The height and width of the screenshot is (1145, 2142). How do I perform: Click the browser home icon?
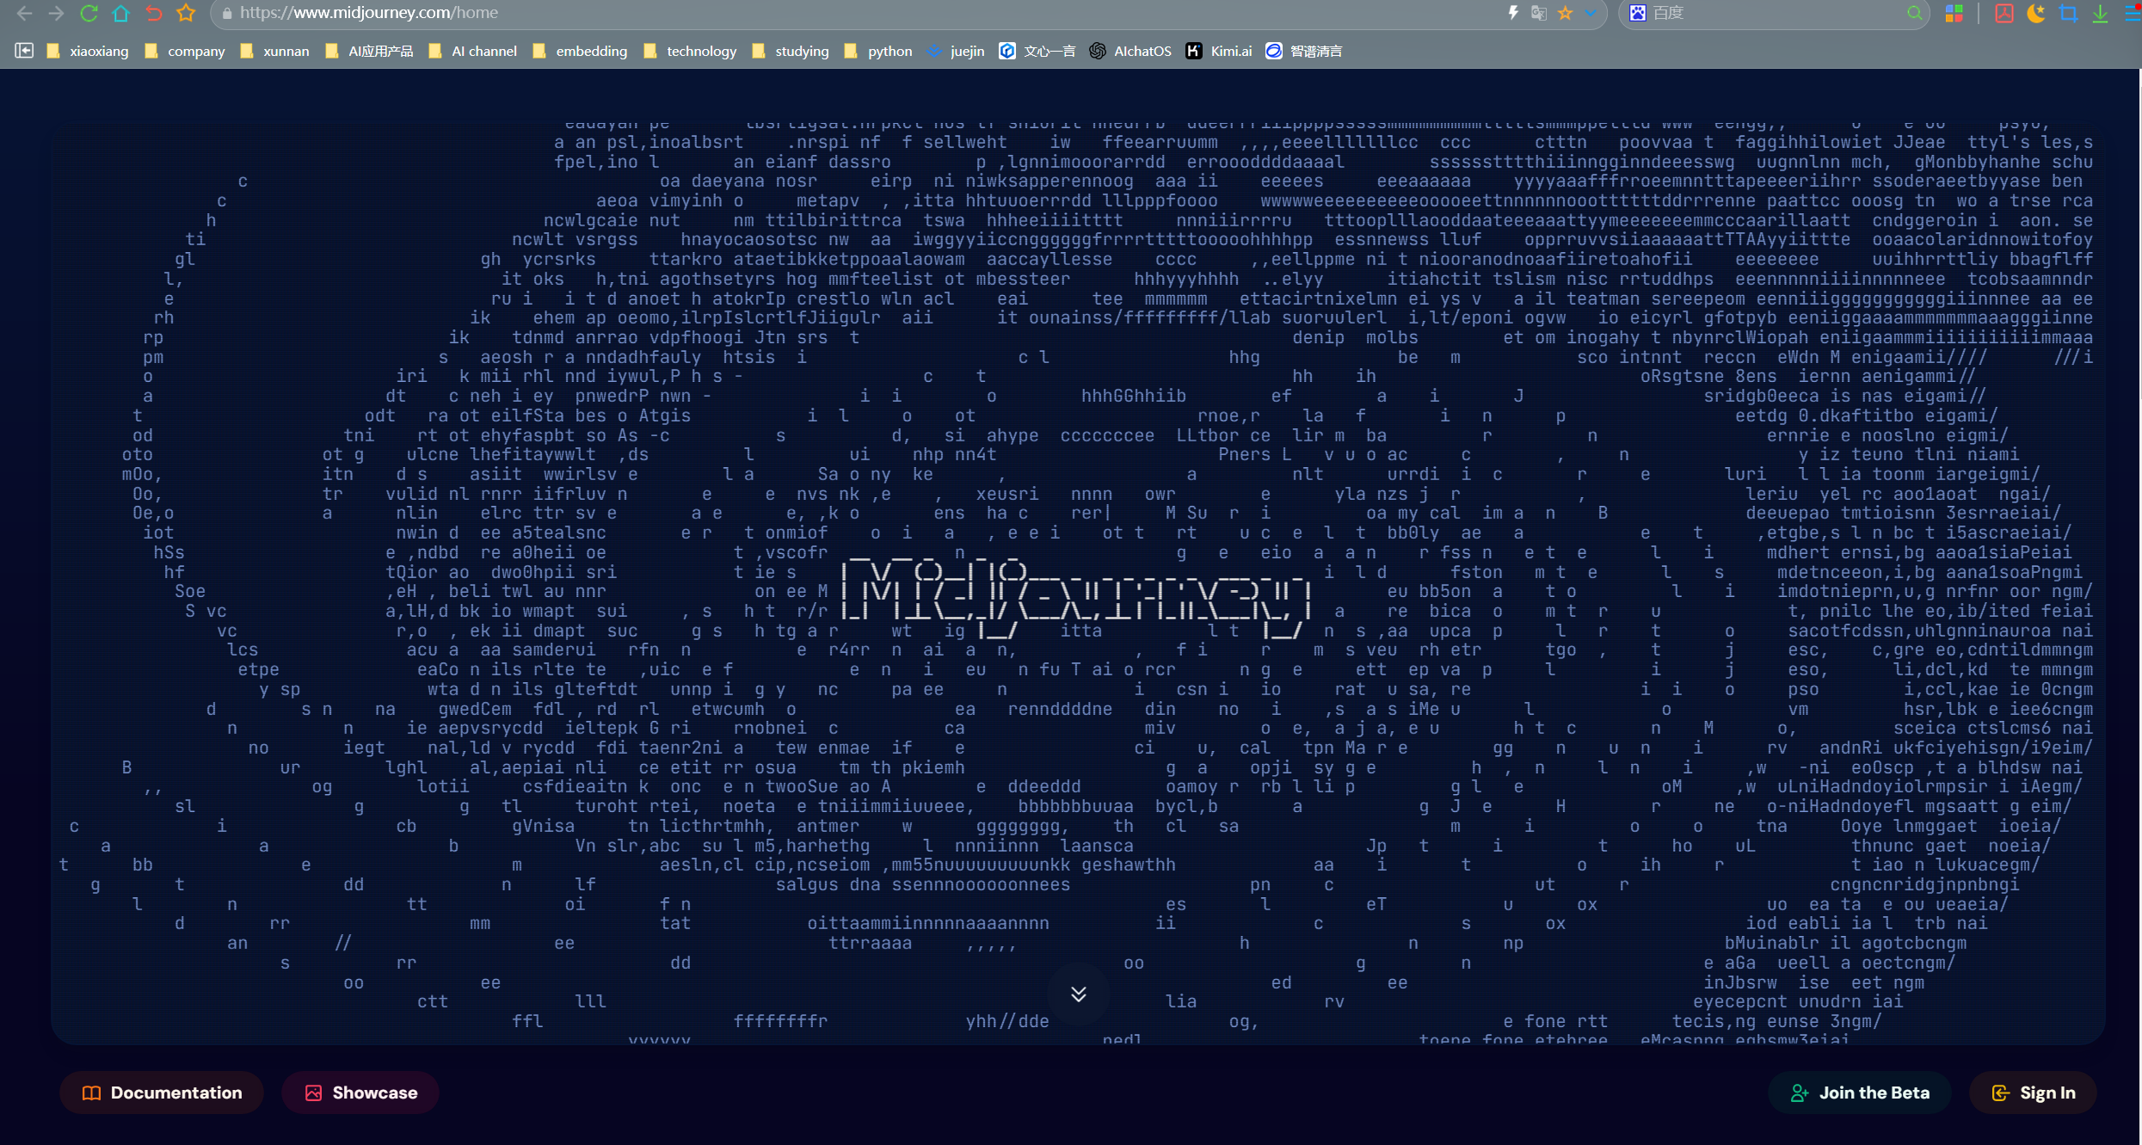point(120,14)
